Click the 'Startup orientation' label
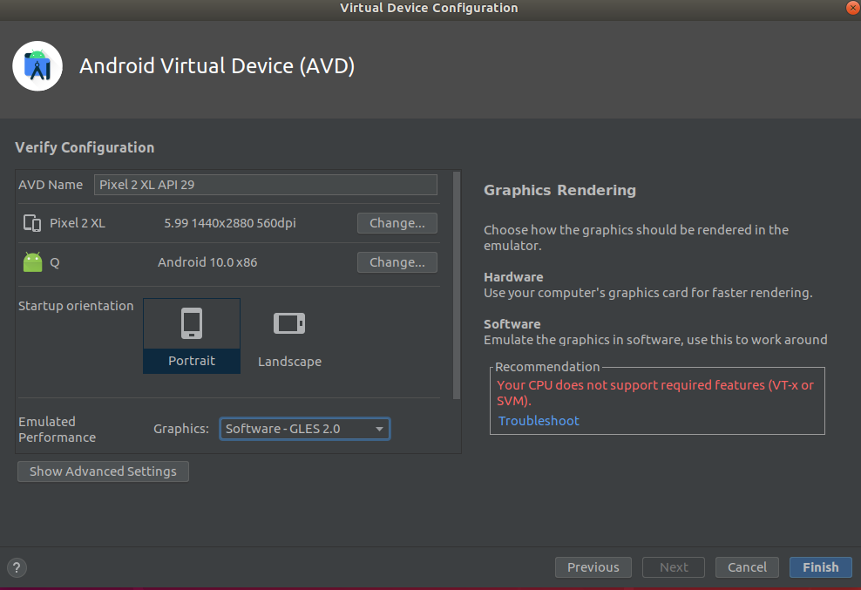 76,306
